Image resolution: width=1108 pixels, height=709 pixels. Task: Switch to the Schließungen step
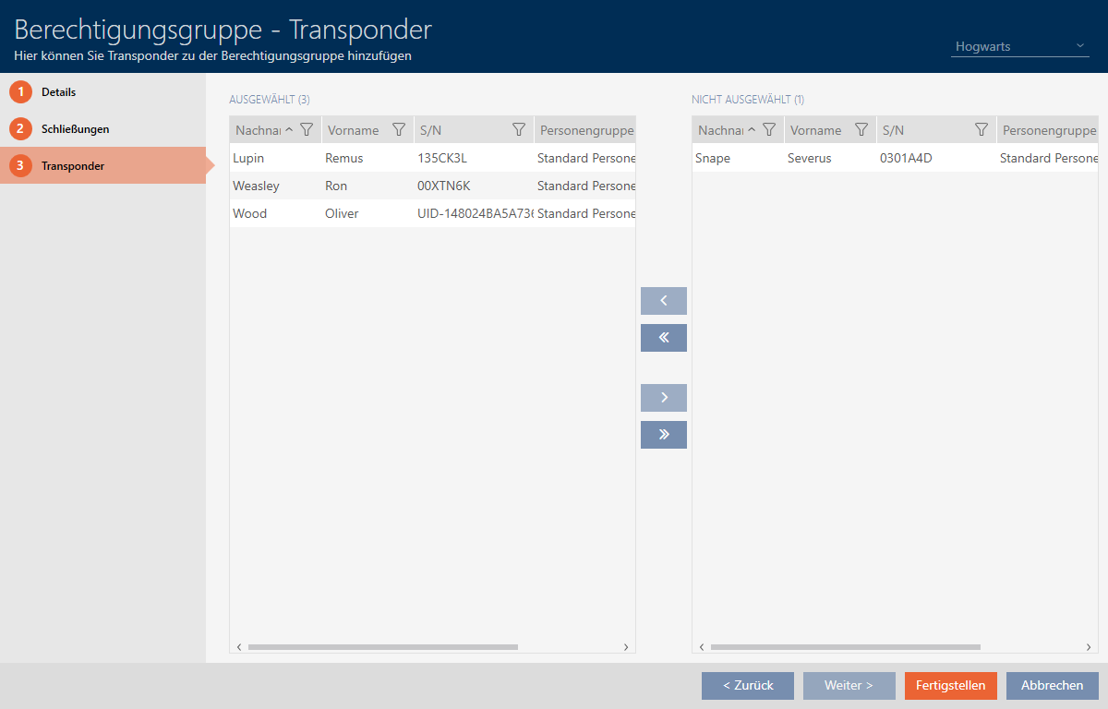pos(75,129)
